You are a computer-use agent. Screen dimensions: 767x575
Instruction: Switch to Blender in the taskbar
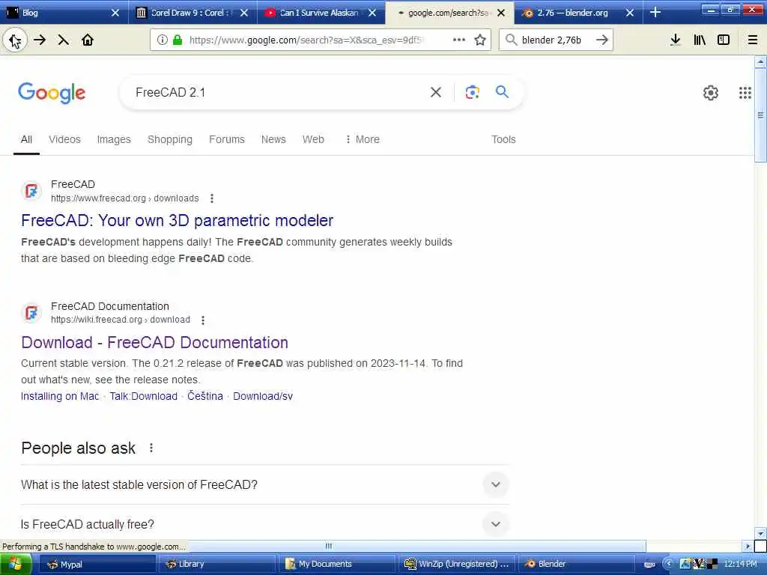coord(576,564)
